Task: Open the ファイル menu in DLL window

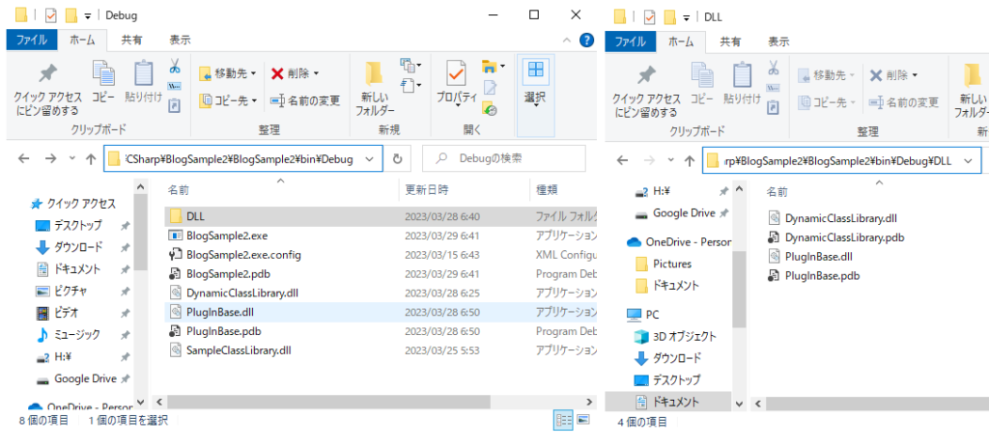Action: pos(630,41)
